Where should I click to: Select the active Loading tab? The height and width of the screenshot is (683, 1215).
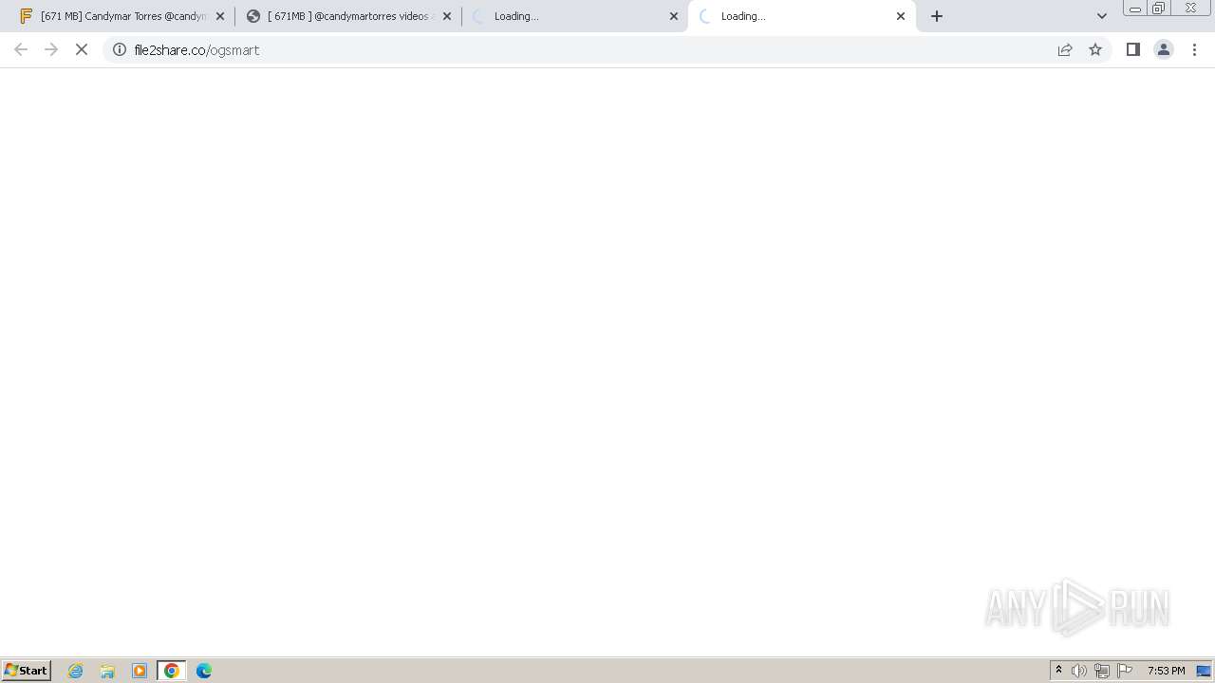[802, 16]
